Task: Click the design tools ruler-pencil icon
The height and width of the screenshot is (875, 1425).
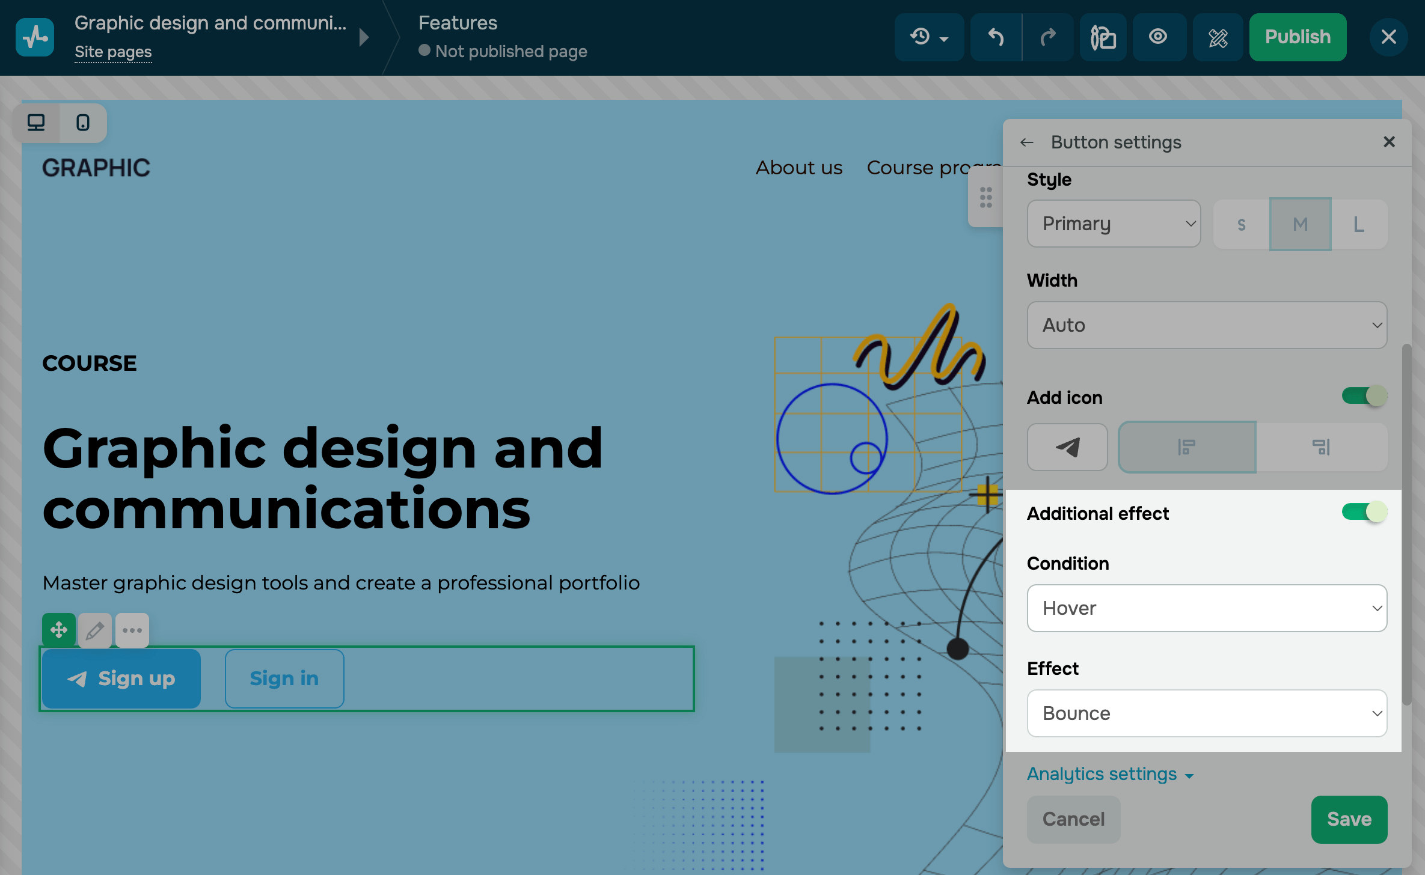Action: (x=1218, y=37)
